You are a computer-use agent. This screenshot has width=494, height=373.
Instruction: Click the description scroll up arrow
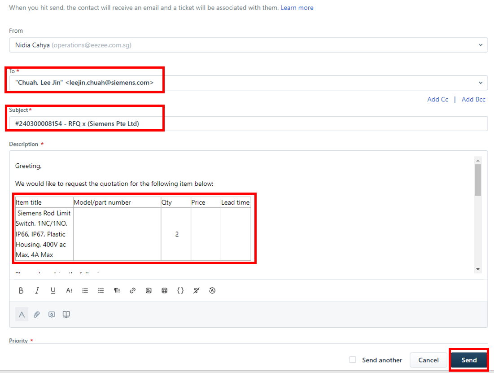tap(478, 161)
